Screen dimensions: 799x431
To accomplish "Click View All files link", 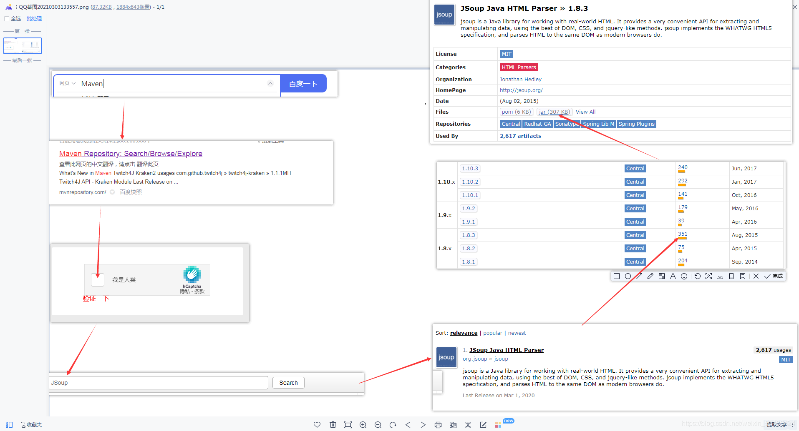I will pos(585,112).
